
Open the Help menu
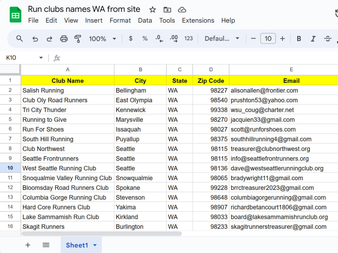pyautogui.click(x=228, y=21)
